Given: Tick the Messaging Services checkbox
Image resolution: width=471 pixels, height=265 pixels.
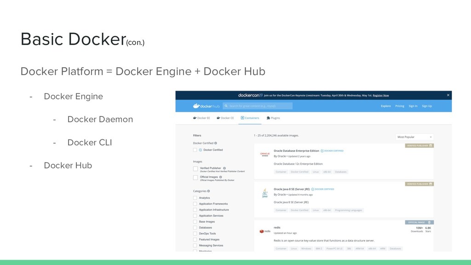Looking at the screenshot, I should [x=195, y=246].
